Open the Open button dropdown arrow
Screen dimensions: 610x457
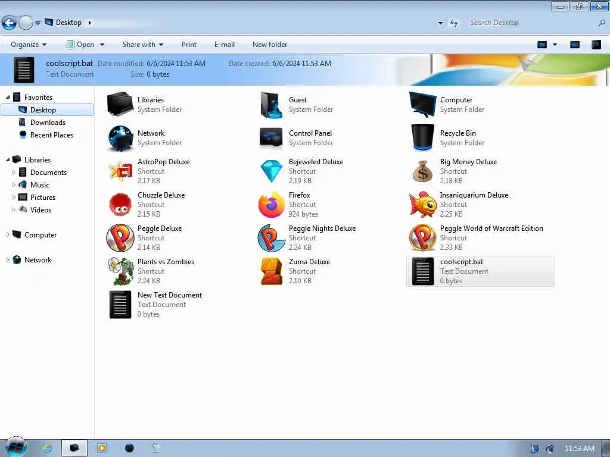tap(102, 45)
